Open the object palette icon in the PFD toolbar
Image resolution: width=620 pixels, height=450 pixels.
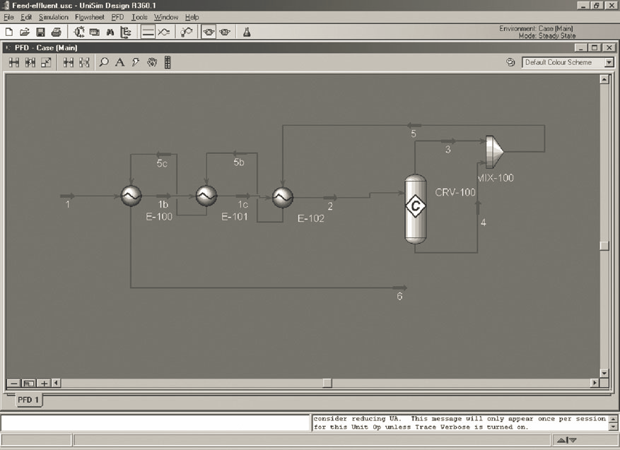(x=168, y=63)
